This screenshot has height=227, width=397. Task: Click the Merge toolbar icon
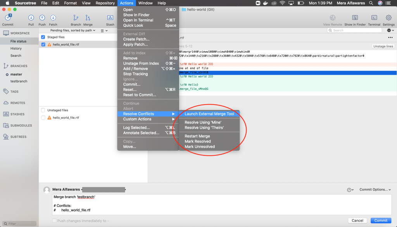click(x=88, y=18)
